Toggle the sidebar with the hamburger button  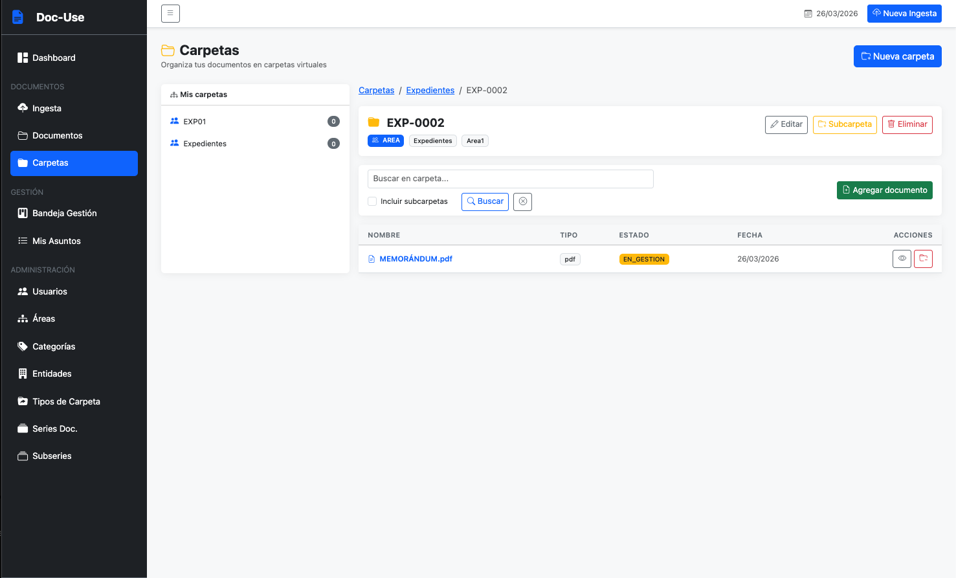pyautogui.click(x=170, y=13)
